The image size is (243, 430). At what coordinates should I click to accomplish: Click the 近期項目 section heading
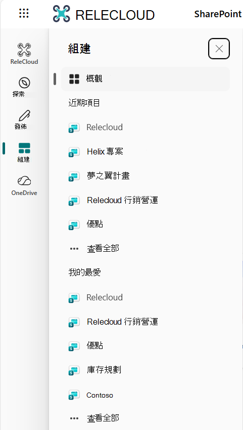pyautogui.click(x=84, y=103)
